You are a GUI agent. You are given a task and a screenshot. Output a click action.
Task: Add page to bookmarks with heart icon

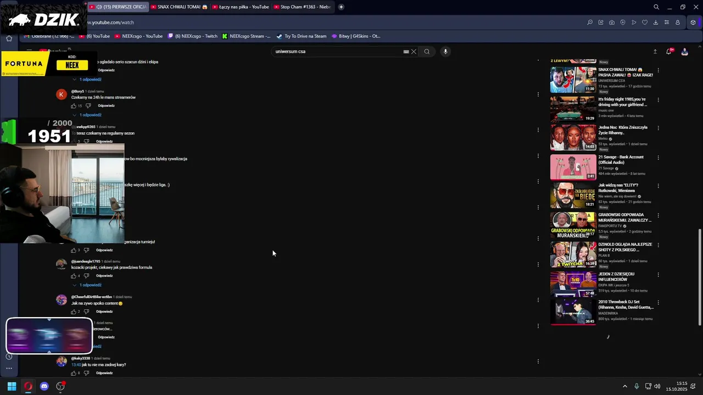[x=645, y=22]
